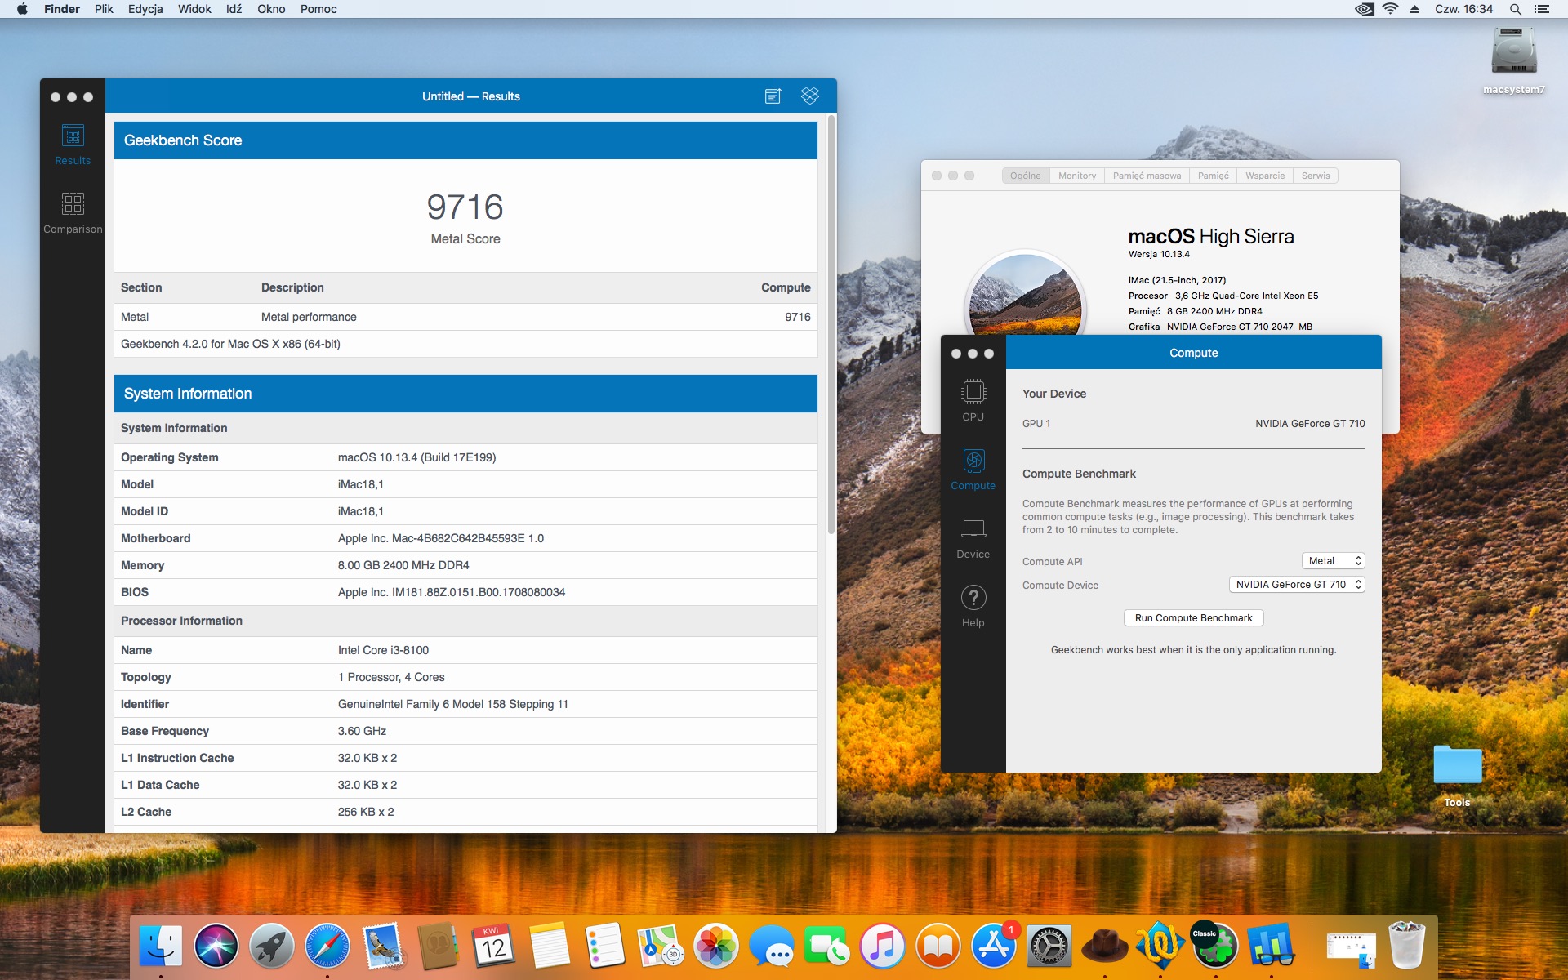Click the Dropbox upload icon in title bar
Screen dimensions: 1568x980
pyautogui.click(x=809, y=96)
